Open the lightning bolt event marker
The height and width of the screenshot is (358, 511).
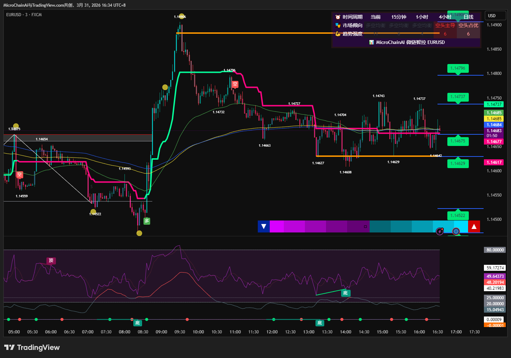(440, 231)
